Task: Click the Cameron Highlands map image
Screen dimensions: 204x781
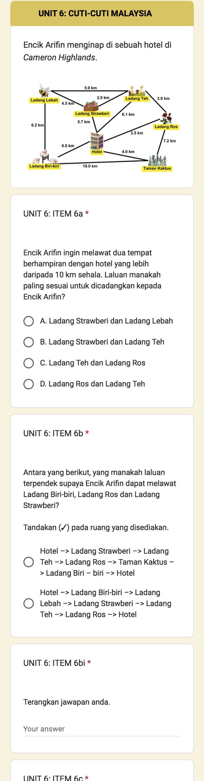Action: coord(102,126)
